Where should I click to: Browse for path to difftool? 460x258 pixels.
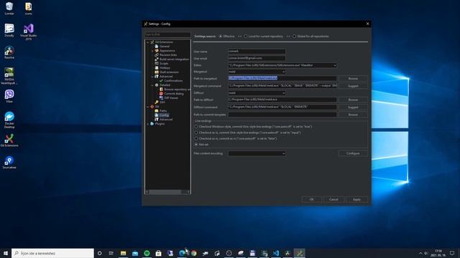pyautogui.click(x=353, y=100)
